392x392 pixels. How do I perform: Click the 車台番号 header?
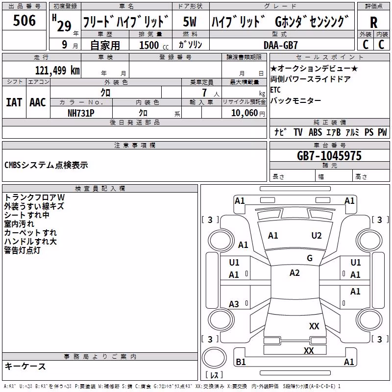(x=329, y=145)
